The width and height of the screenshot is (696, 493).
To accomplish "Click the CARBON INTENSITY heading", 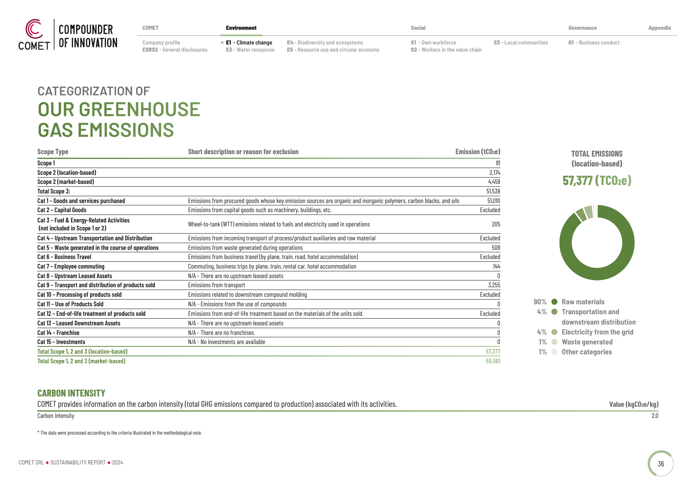I will 71,393.
